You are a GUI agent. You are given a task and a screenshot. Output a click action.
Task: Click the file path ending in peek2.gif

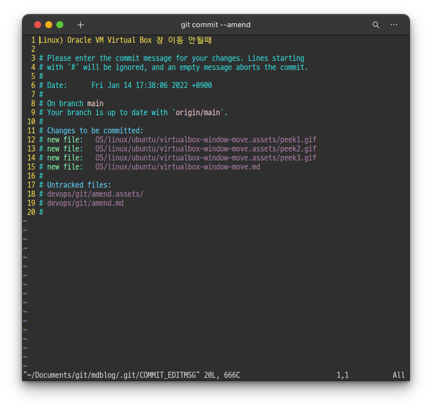coord(206,149)
